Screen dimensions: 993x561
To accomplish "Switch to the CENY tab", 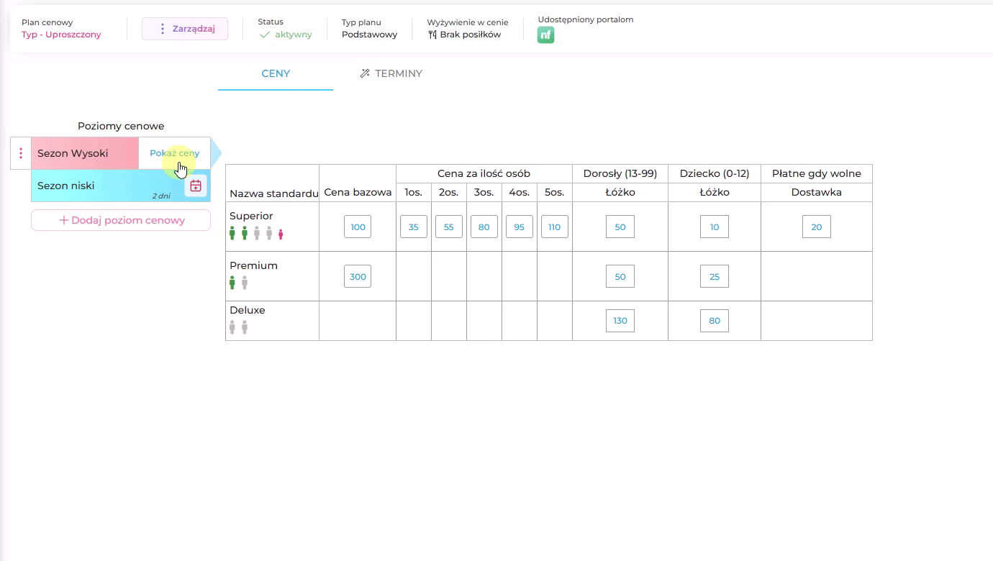I will click(x=276, y=73).
